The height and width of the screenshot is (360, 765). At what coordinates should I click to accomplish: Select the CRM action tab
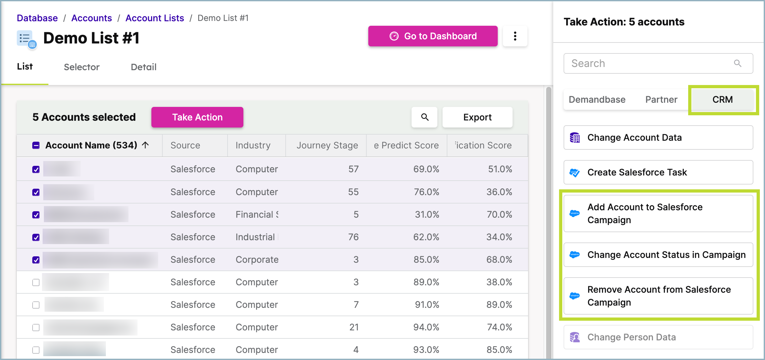click(722, 99)
